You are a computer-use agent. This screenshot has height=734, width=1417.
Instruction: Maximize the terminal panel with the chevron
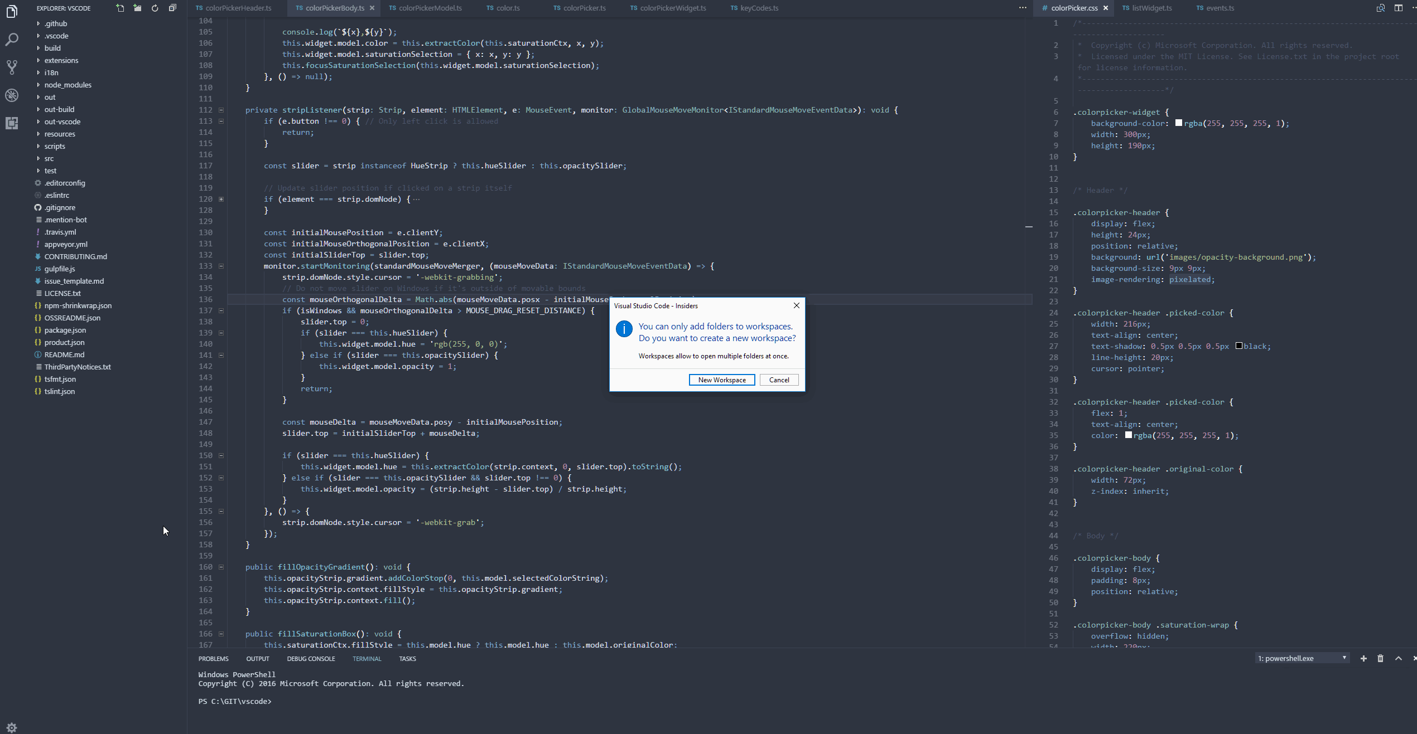pyautogui.click(x=1398, y=658)
